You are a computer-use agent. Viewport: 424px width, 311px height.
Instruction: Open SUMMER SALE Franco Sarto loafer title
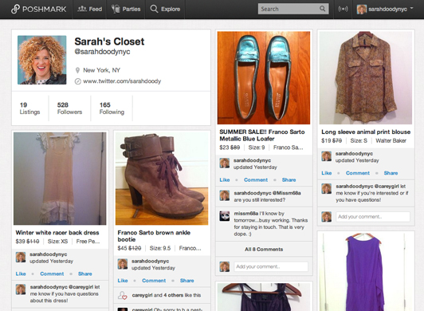(x=262, y=136)
